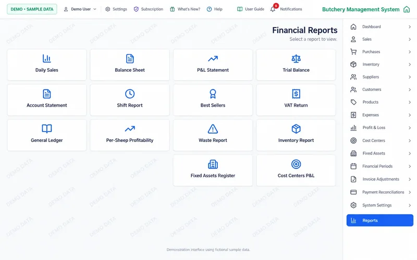Expand the Expenses sidebar chevron

(x=410, y=115)
